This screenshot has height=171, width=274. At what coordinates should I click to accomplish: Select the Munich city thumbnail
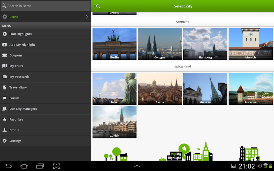click(250, 44)
